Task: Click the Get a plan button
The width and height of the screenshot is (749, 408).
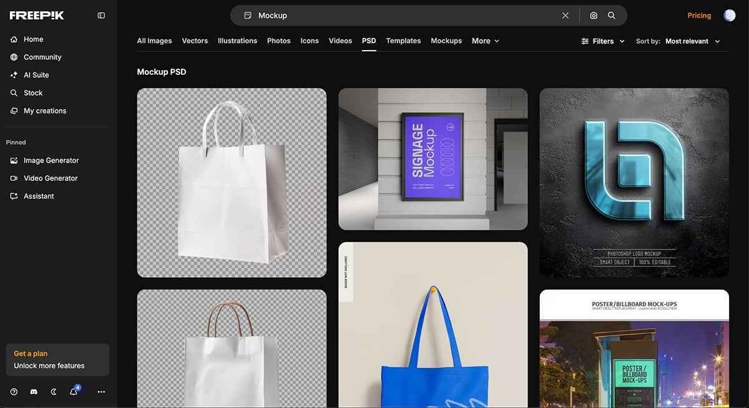Action: 57,359
